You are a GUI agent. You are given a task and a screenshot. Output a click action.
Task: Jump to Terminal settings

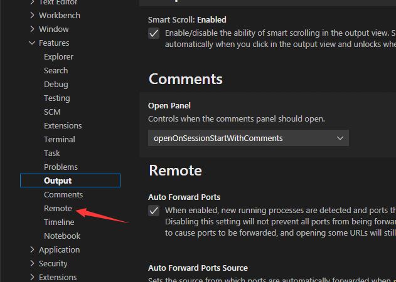point(60,140)
